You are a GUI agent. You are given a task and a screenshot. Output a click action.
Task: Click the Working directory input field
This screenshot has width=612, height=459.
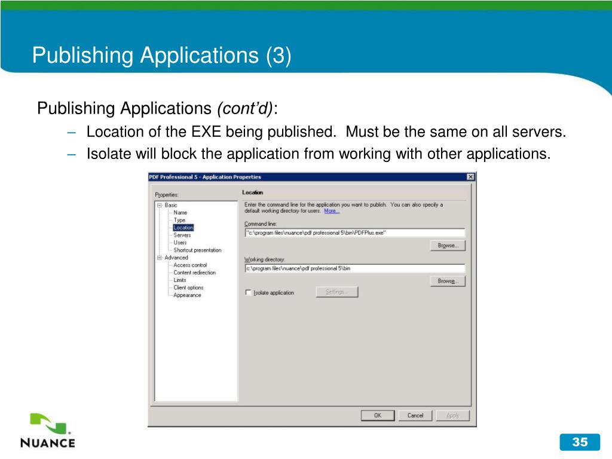pos(355,268)
